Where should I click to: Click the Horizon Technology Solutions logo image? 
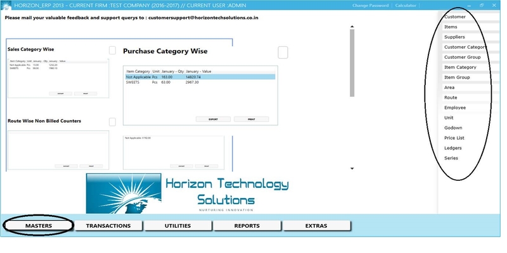124,194
